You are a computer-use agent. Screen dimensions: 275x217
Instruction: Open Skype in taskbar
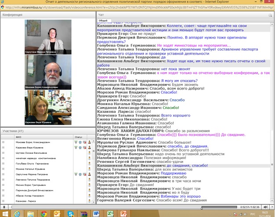(x=70, y=214)
